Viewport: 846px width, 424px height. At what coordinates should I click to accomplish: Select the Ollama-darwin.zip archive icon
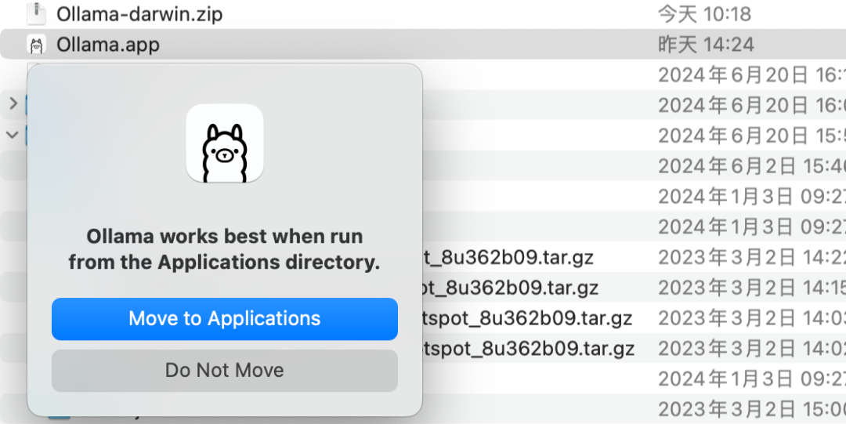(36, 13)
